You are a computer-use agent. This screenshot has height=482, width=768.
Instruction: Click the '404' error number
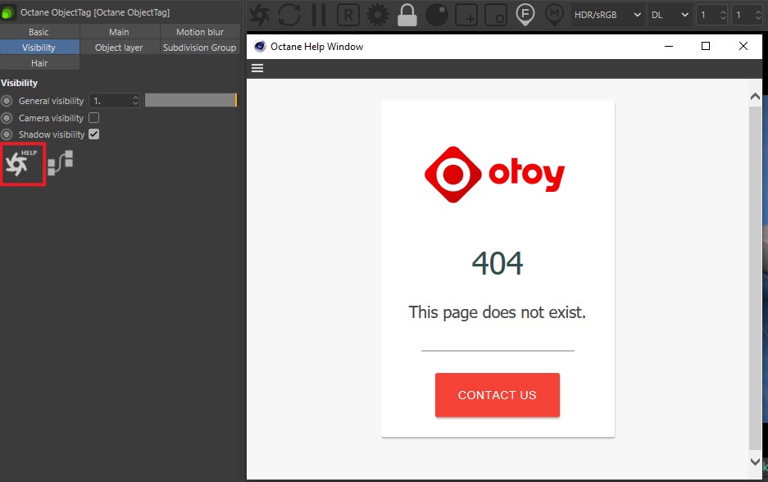[x=498, y=263]
